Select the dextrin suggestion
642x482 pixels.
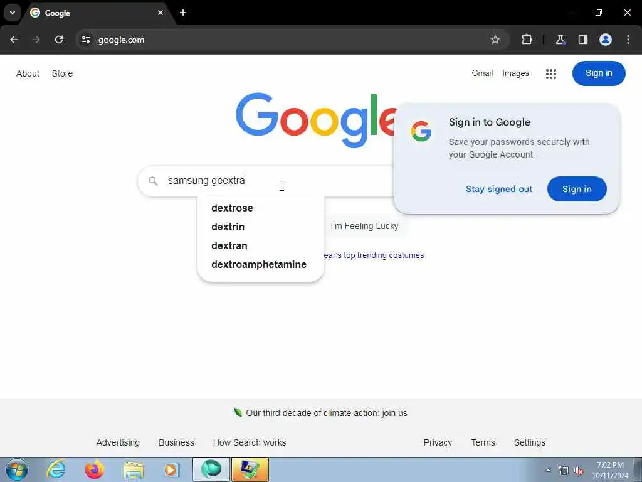pyautogui.click(x=228, y=227)
